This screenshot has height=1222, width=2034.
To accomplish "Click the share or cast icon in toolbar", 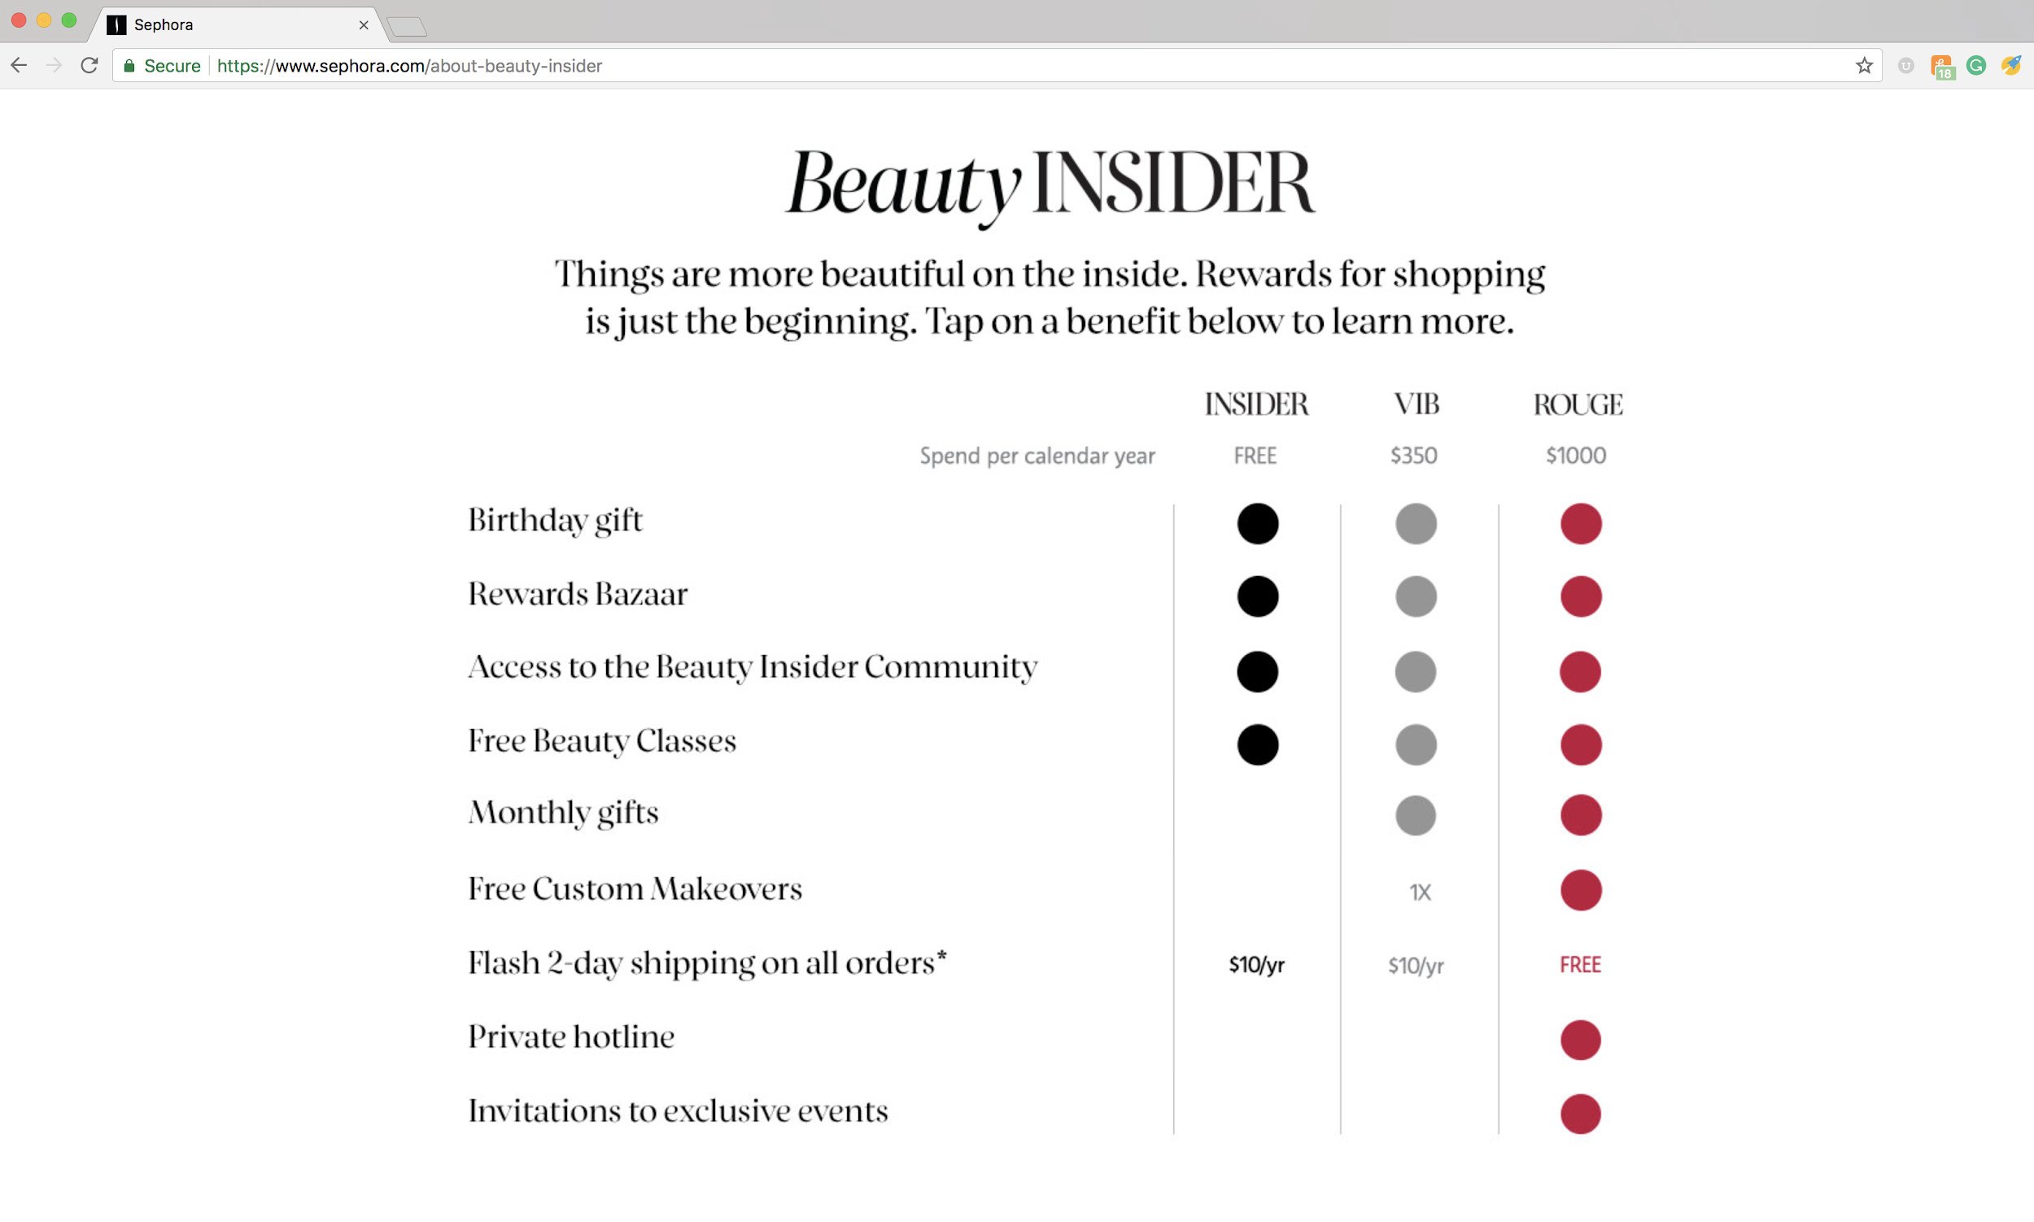I will [1906, 65].
